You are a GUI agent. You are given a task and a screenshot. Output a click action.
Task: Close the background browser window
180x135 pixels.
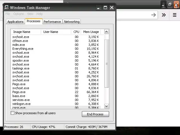176,4
